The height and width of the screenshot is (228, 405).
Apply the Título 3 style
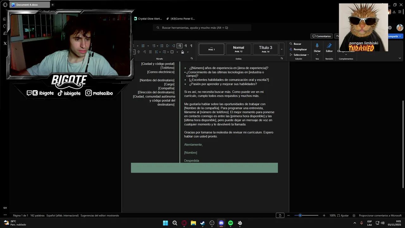point(265,49)
